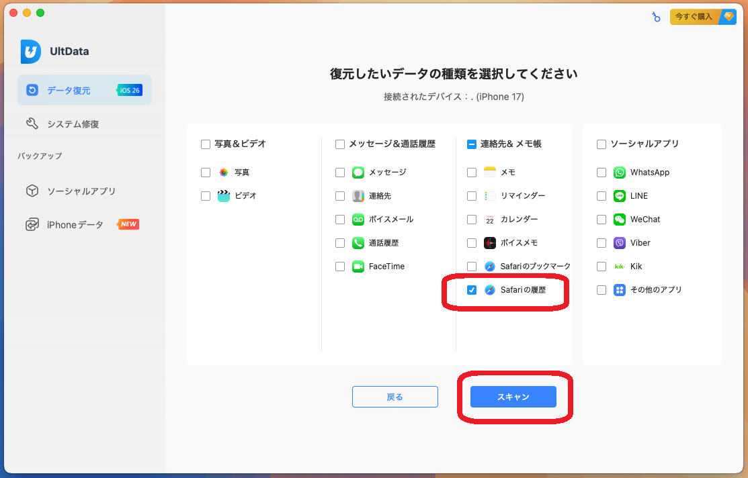
Task: Click the Kik app icon
Action: [x=620, y=267]
